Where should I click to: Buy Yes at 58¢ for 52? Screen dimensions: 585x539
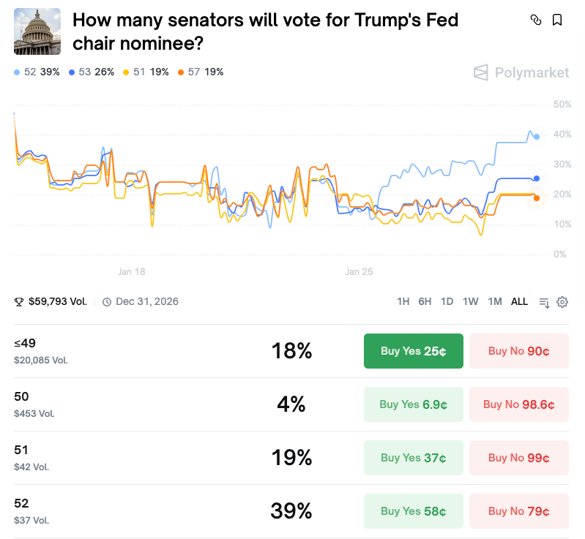click(414, 510)
